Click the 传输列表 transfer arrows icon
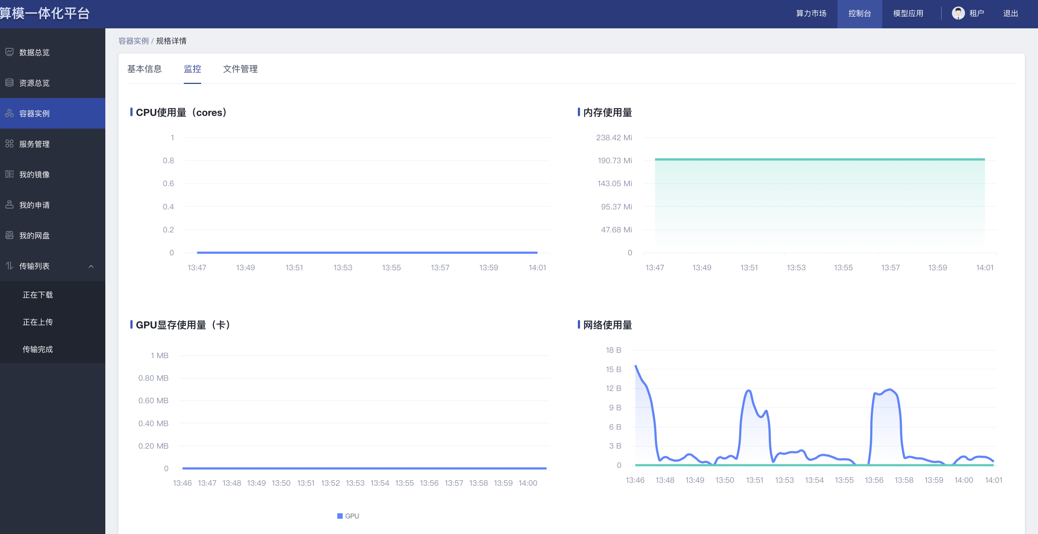 (x=9, y=266)
